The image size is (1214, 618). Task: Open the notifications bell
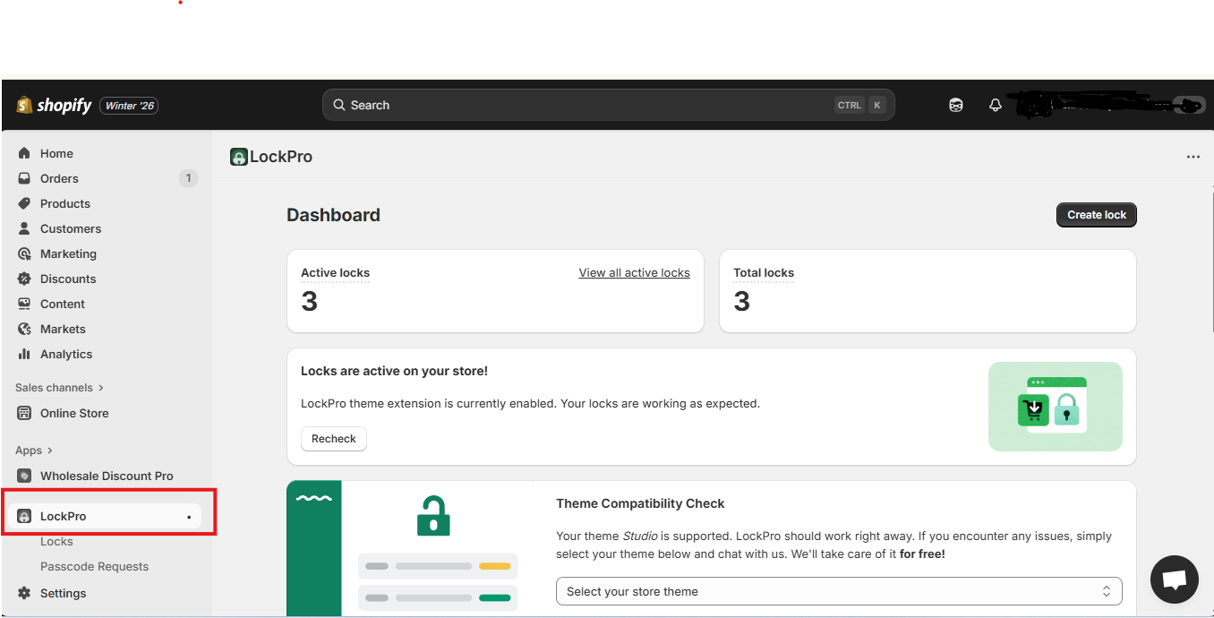(x=995, y=106)
